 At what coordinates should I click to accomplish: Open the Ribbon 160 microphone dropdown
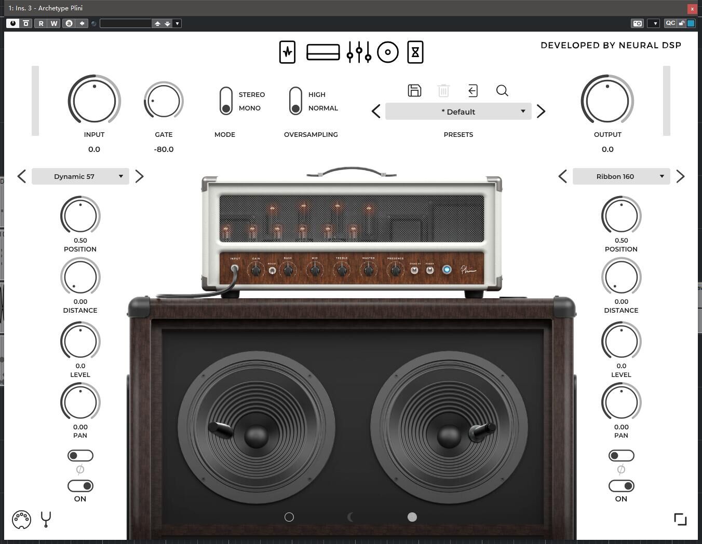pyautogui.click(x=621, y=176)
